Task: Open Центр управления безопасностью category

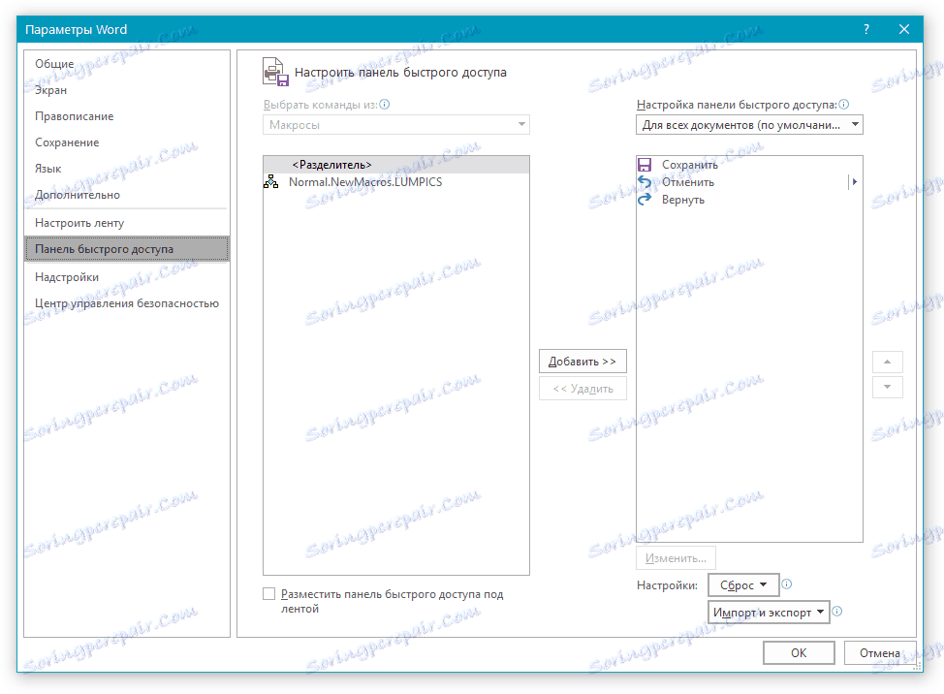Action: [x=127, y=303]
